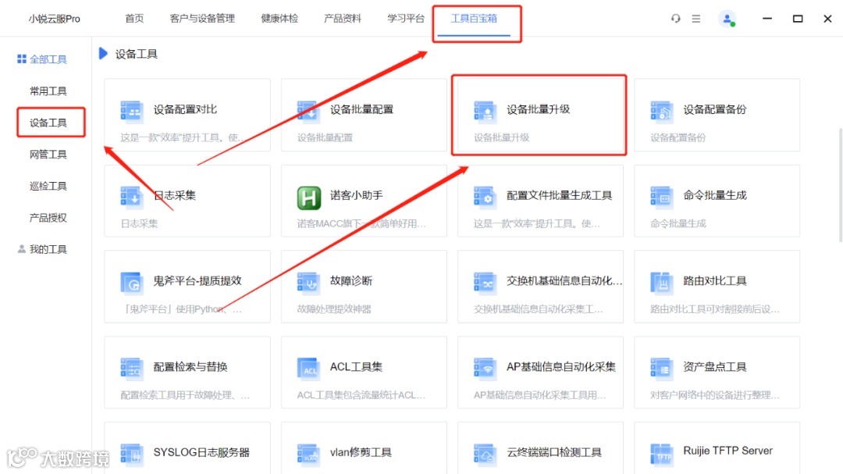Click the 设备批量升级 tool icon

pyautogui.click(x=485, y=112)
